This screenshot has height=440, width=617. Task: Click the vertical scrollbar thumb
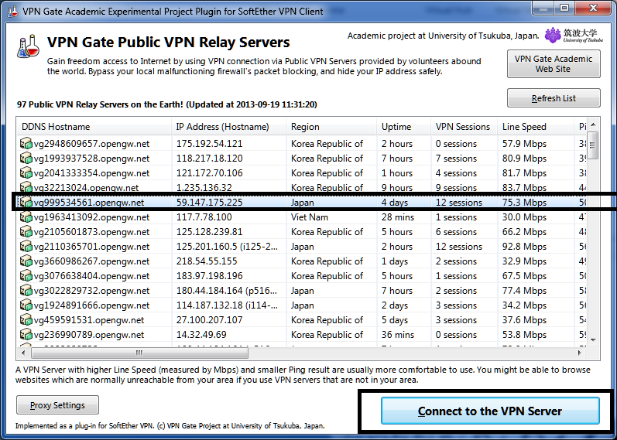pyautogui.click(x=592, y=145)
